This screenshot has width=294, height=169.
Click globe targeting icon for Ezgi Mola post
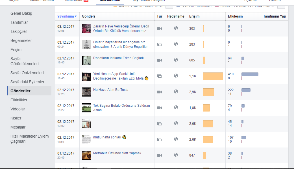point(176,76)
